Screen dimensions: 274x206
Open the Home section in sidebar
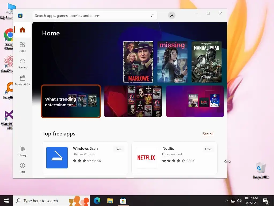[x=22, y=30]
